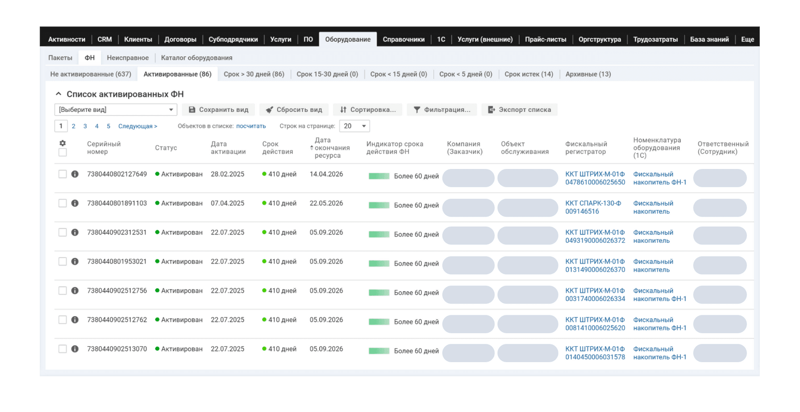Click info icon for serial 7380440902513070
Image resolution: width=800 pixels, height=412 pixels.
point(75,349)
